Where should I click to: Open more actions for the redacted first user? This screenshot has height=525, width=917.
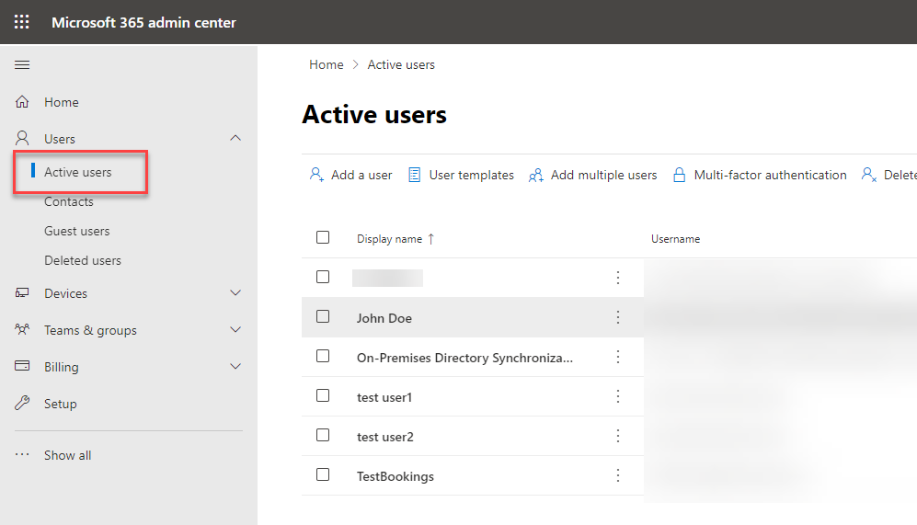[x=617, y=278]
